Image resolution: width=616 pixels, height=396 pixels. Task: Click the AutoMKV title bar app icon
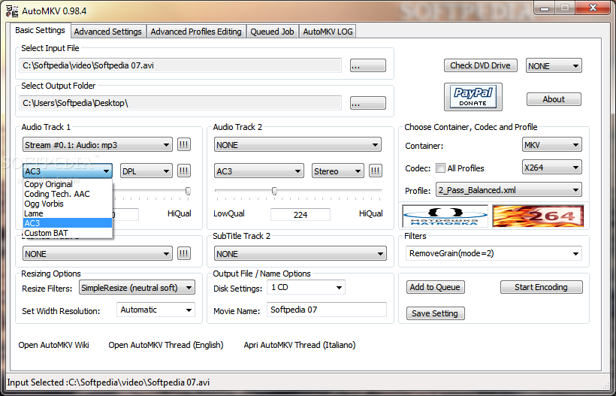point(12,11)
